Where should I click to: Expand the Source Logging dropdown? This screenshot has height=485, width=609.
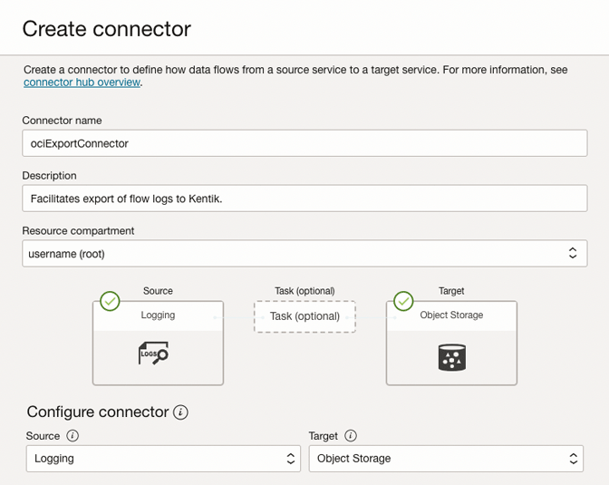click(x=163, y=459)
